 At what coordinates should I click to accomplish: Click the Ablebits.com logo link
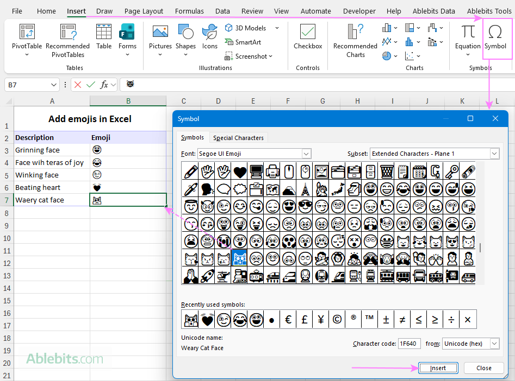tap(64, 359)
